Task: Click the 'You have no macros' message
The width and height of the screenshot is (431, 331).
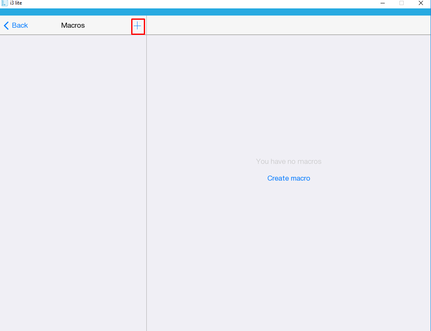Action: 288,161
